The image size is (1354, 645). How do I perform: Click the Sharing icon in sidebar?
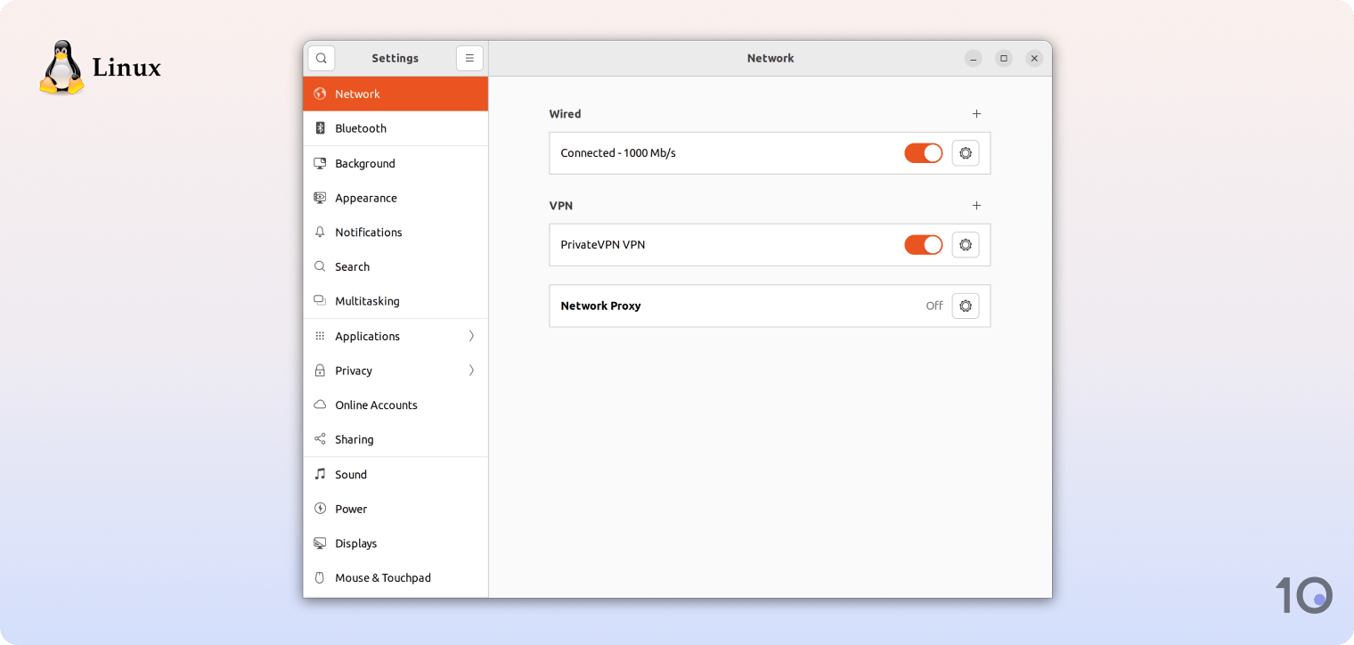tap(320, 439)
